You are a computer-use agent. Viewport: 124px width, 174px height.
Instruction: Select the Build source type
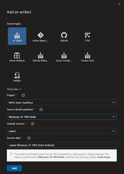click(x=17, y=36)
